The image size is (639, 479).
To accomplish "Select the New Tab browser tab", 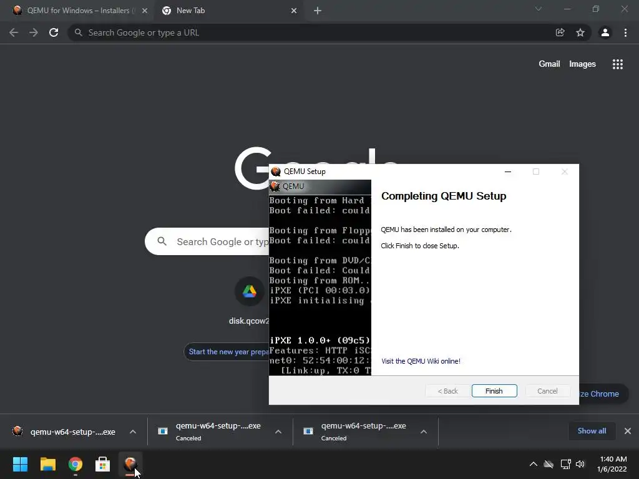I will (228, 11).
